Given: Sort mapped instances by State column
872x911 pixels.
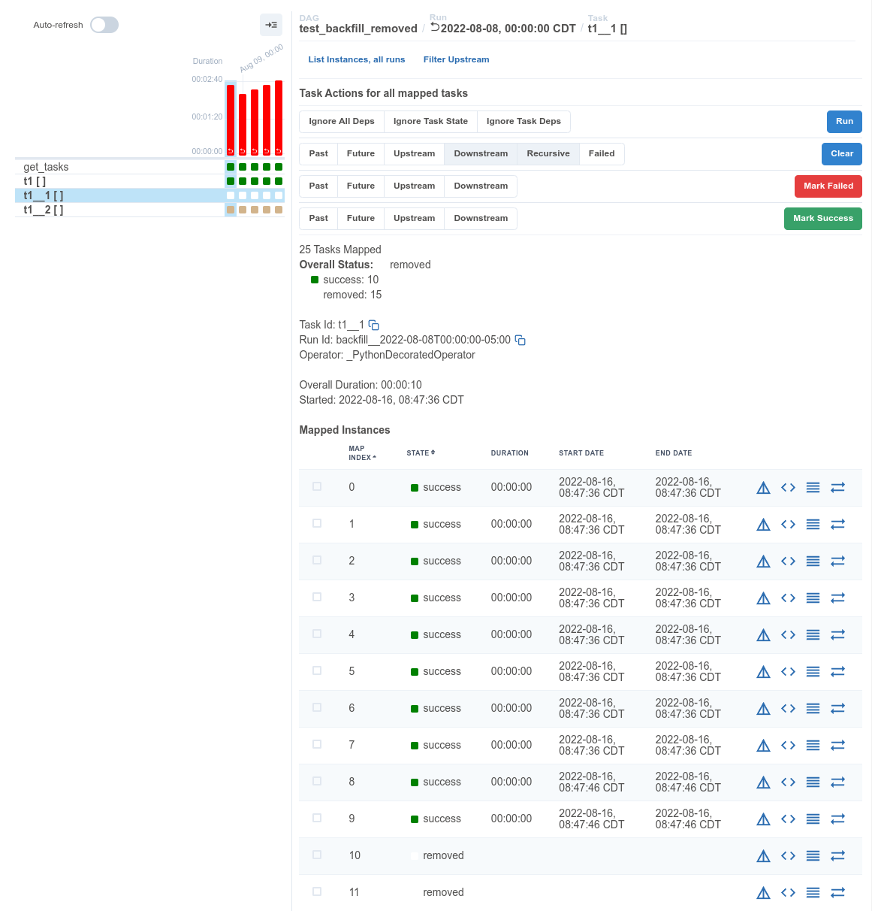Looking at the screenshot, I should [x=421, y=452].
